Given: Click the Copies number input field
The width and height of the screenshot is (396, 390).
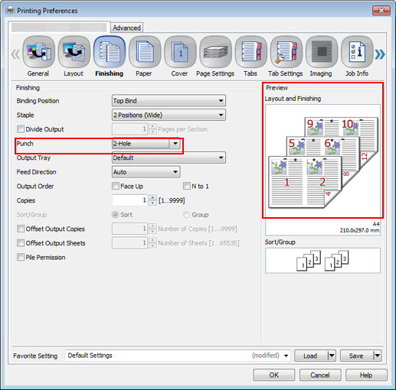Looking at the screenshot, I should point(129,200).
